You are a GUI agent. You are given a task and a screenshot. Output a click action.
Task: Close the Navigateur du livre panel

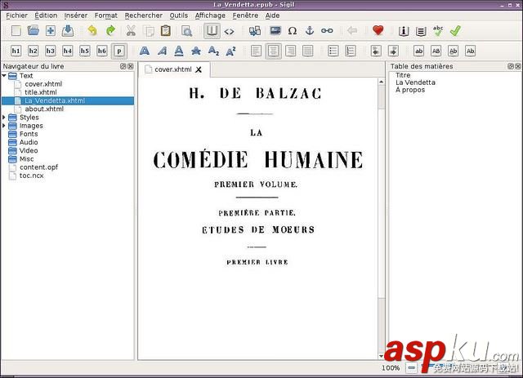coord(131,66)
